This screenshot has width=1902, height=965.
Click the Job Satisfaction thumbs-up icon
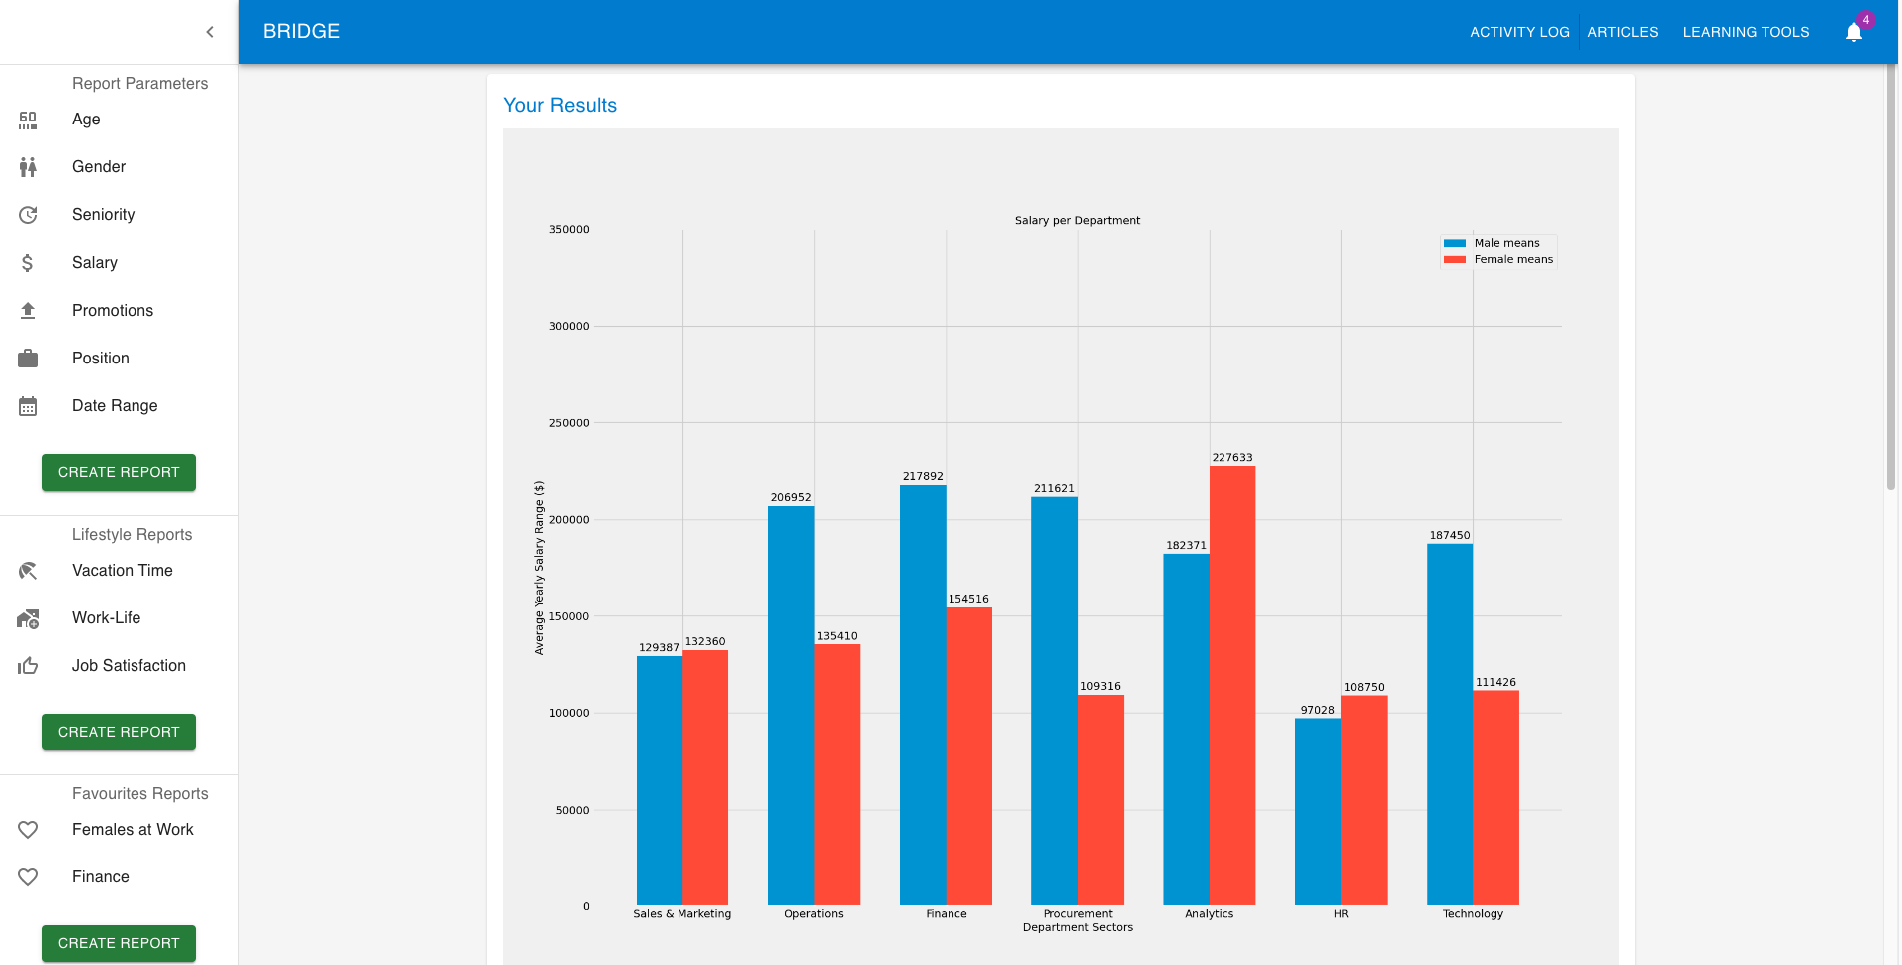pyautogui.click(x=28, y=666)
